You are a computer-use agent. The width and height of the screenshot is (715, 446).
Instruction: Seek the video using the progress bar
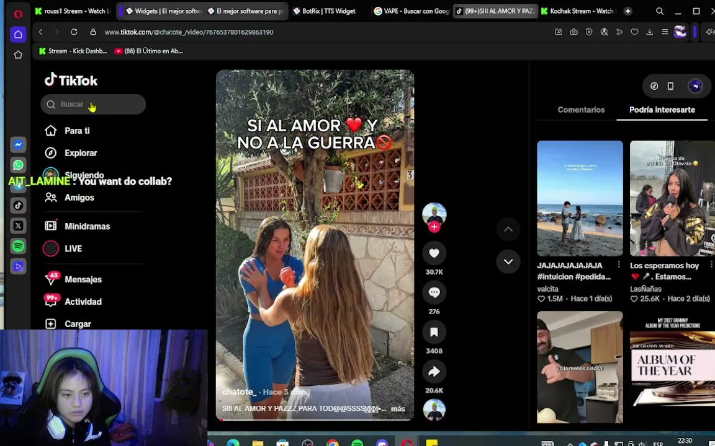(315, 419)
